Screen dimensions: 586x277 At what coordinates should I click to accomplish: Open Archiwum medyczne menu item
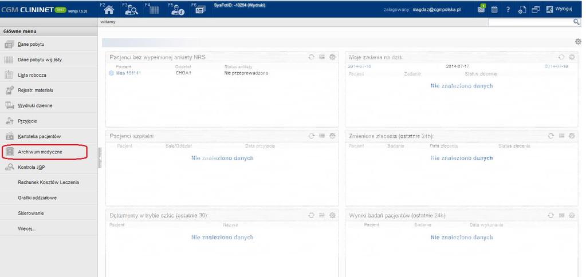[x=49, y=152]
